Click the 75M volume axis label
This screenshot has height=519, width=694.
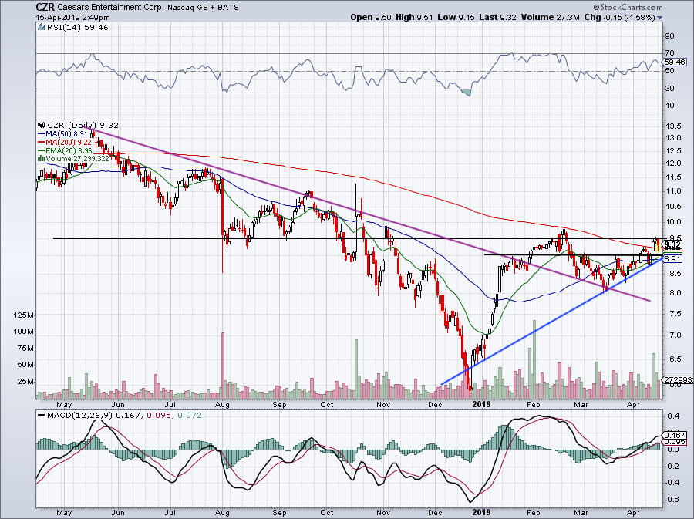25,349
